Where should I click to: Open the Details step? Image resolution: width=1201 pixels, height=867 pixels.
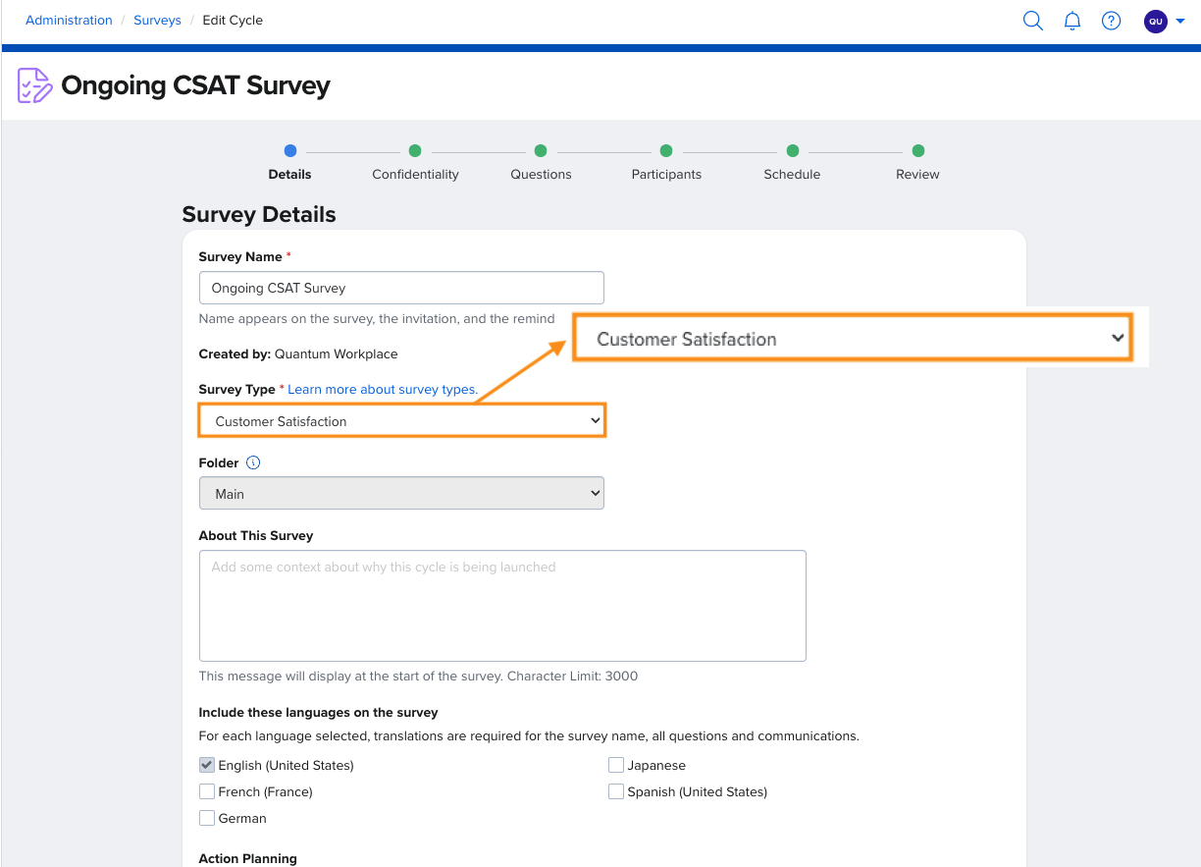[x=289, y=162]
